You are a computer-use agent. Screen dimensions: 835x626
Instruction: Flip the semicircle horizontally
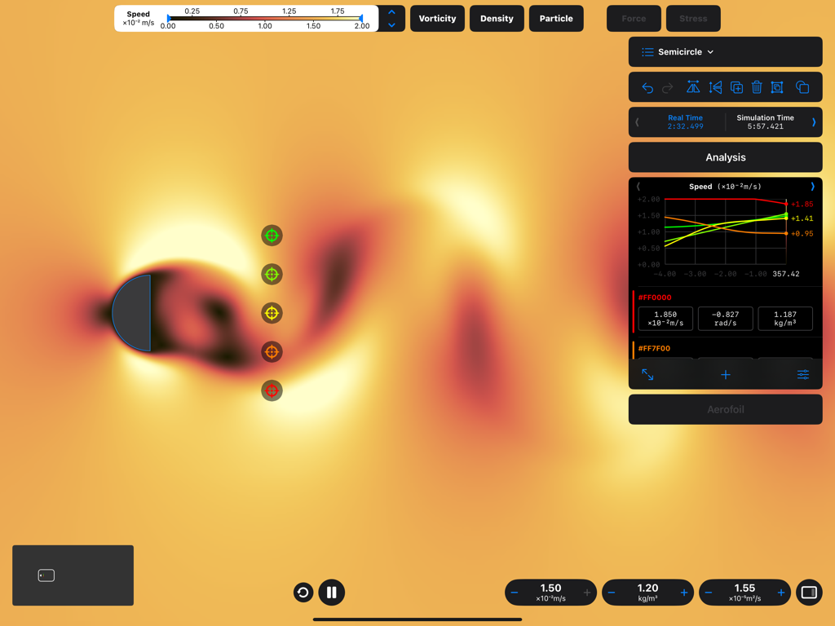pyautogui.click(x=693, y=87)
